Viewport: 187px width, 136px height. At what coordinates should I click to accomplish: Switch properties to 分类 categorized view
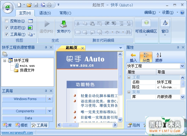[x=146, y=57]
